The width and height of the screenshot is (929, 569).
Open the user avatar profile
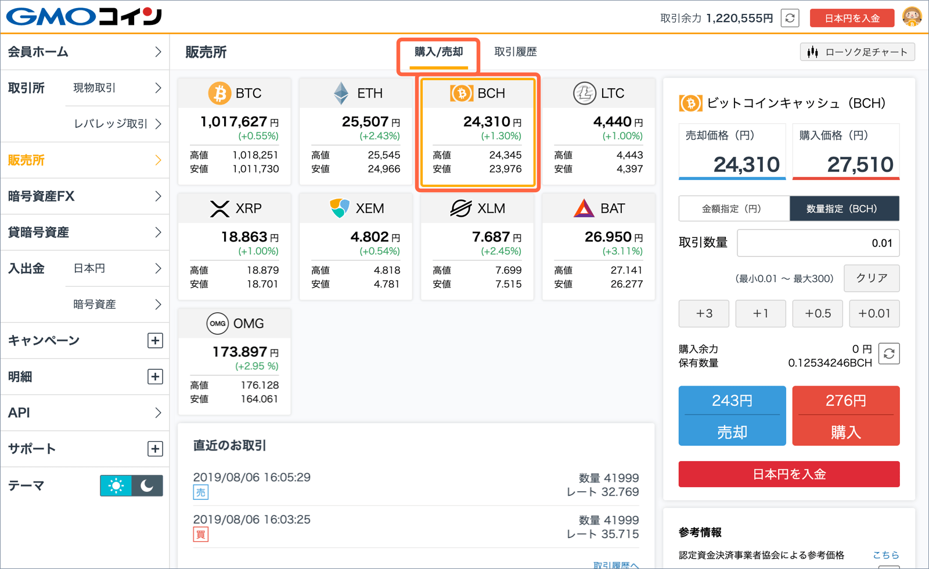pyautogui.click(x=912, y=17)
